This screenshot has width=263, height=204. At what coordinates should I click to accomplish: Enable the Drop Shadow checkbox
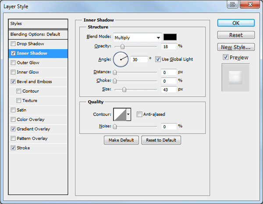pyautogui.click(x=13, y=44)
